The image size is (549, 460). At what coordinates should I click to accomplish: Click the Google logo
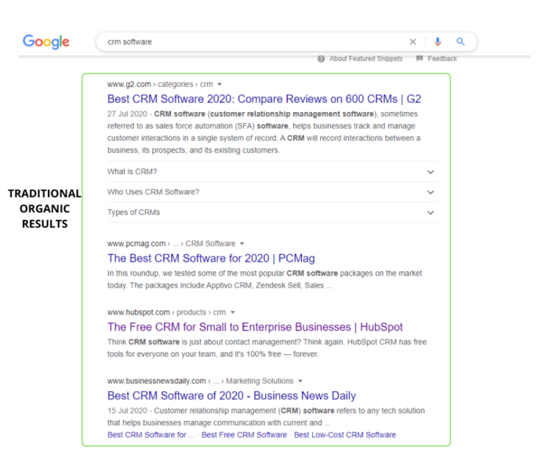[x=46, y=42]
